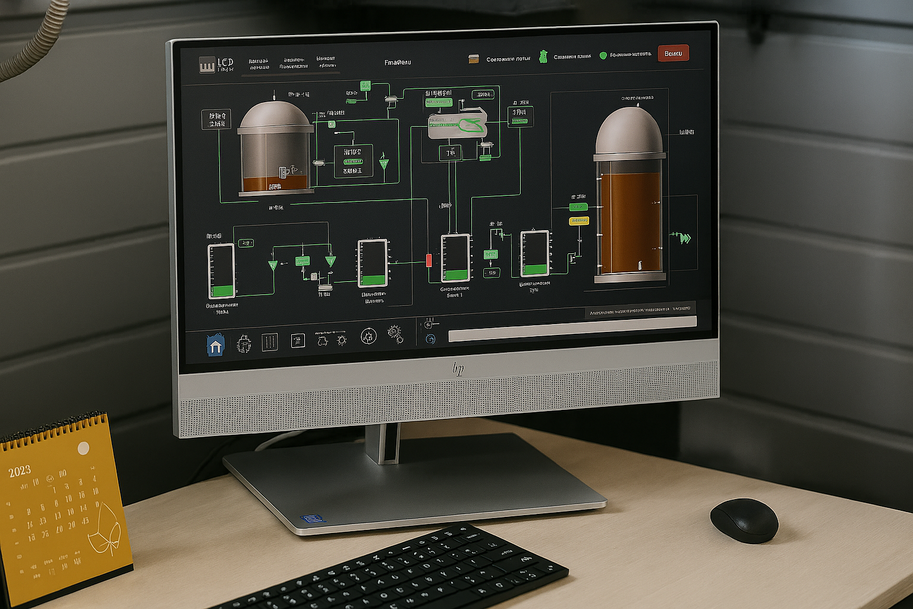Screen dimensions: 913x609
Task: Switch to the third header tab
Action: click(x=326, y=62)
